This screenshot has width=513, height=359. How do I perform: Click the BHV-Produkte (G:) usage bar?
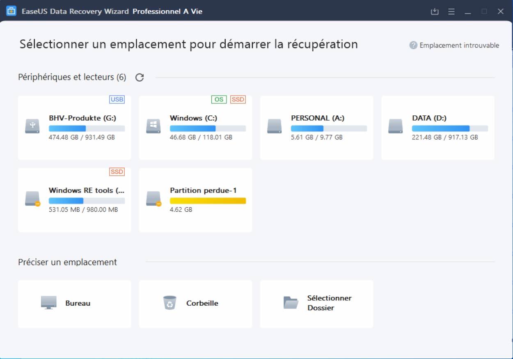87,128
